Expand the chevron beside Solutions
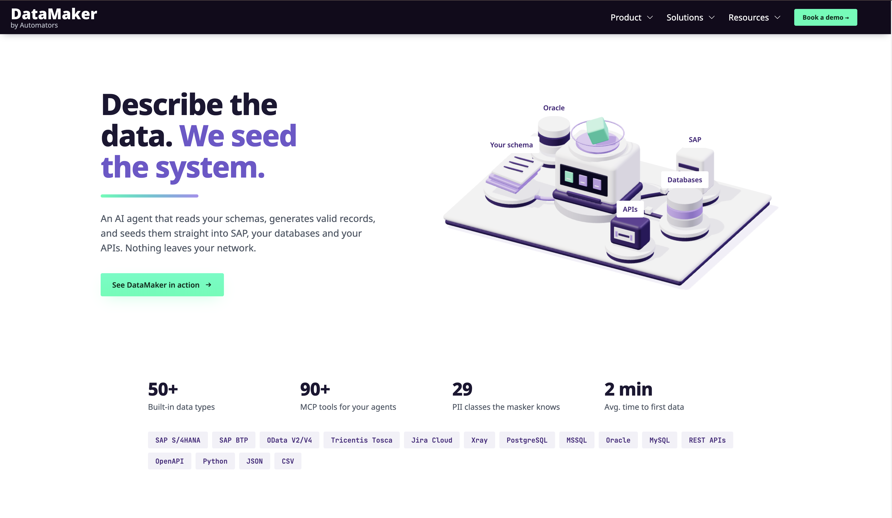The image size is (892, 518). [712, 17]
